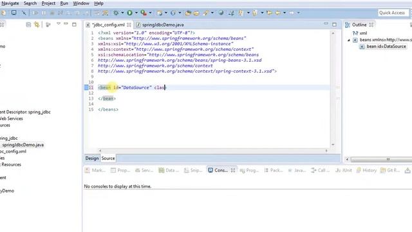Minimize the editor area button
412x232 pixels.
point(326,24)
